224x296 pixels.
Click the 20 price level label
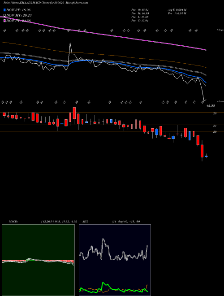(215, 132)
